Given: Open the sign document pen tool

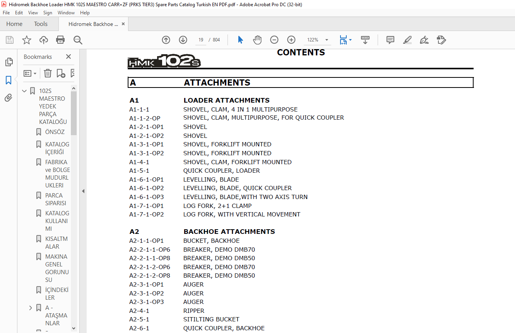Looking at the screenshot, I should click(424, 40).
